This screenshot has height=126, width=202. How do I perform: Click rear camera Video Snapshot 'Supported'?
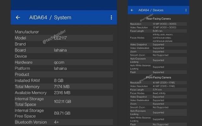pos(158,44)
